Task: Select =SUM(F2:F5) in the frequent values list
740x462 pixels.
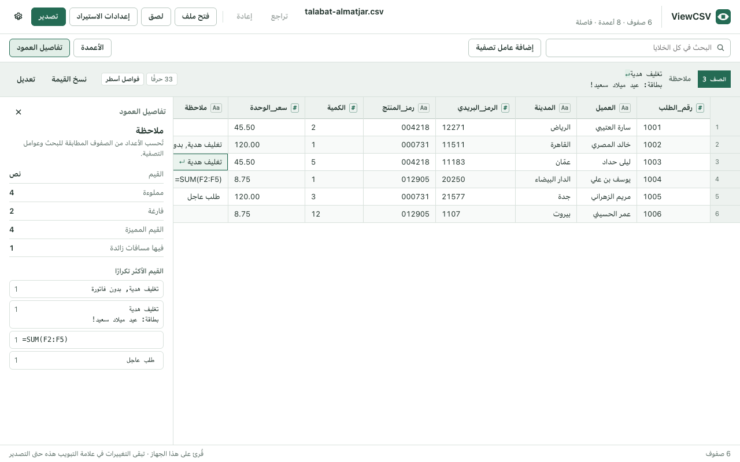Action: point(87,340)
